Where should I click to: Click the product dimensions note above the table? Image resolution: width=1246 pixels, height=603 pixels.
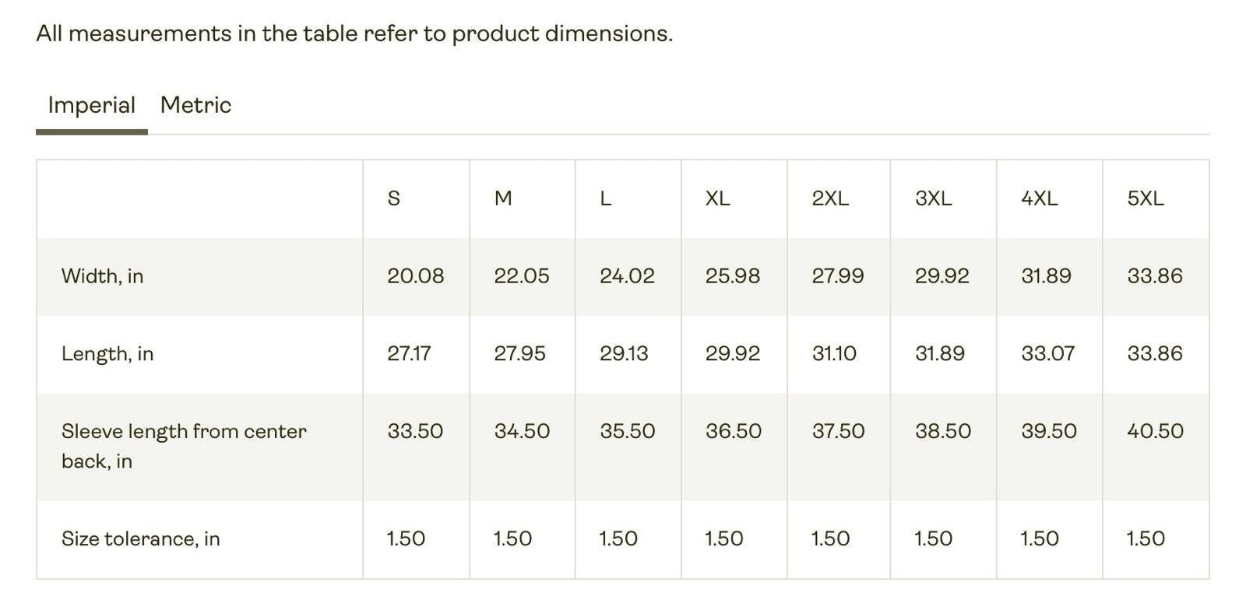[x=354, y=33]
